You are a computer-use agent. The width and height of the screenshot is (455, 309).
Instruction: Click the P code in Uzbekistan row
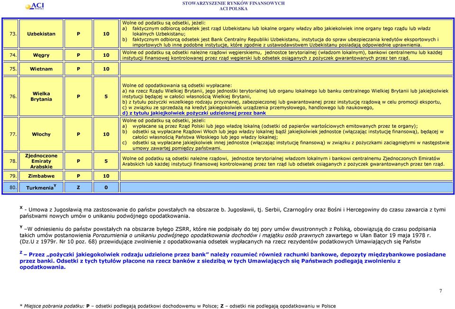coord(78,34)
